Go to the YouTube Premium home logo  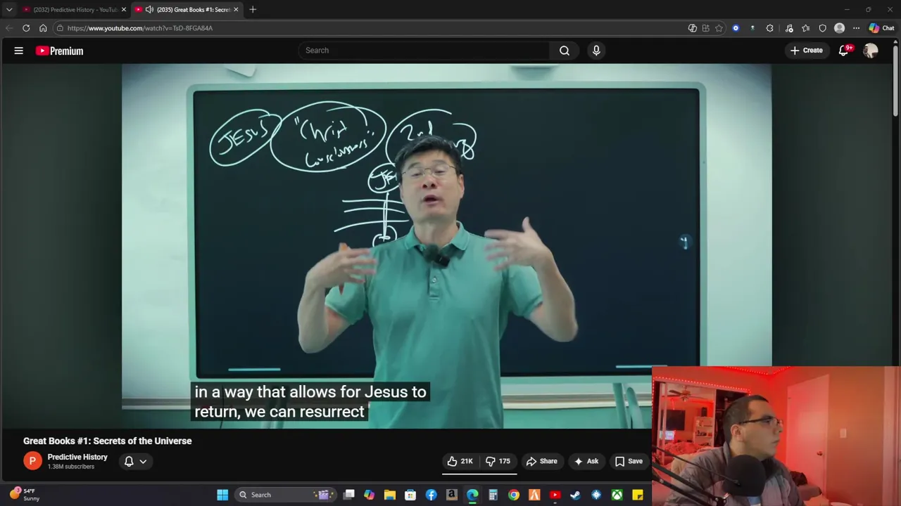[60, 51]
